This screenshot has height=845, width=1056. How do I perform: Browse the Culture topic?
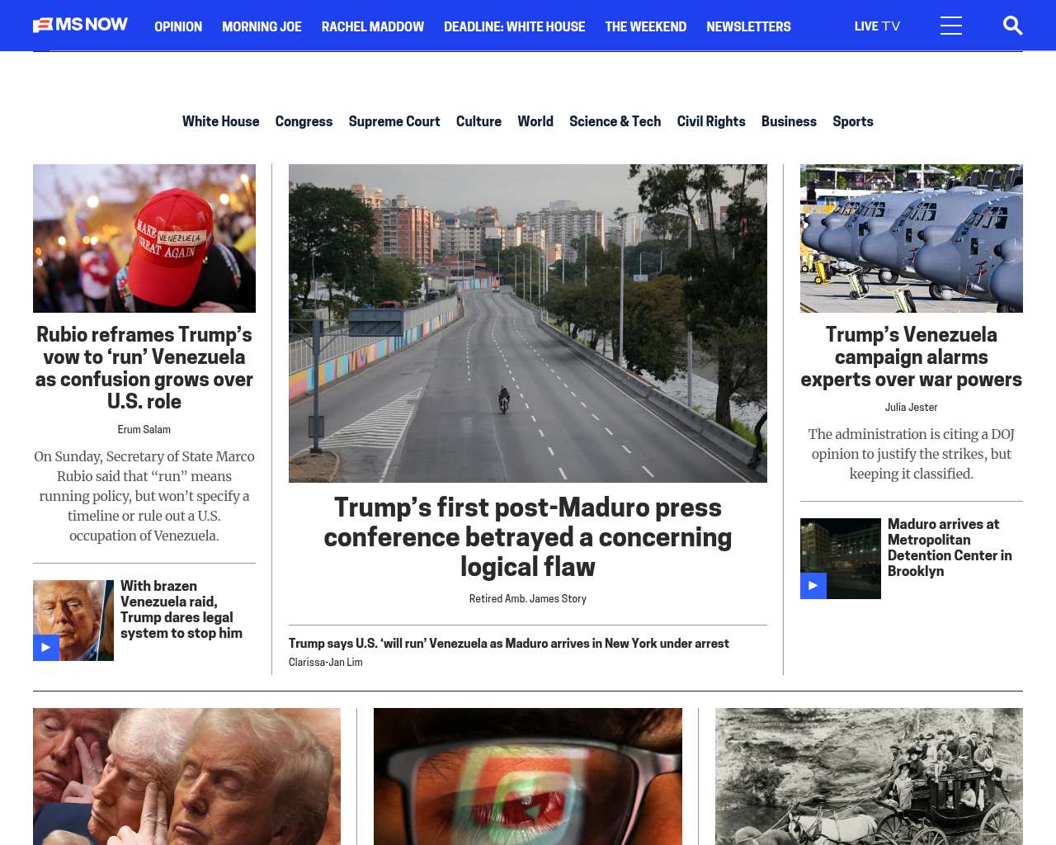pos(478,121)
